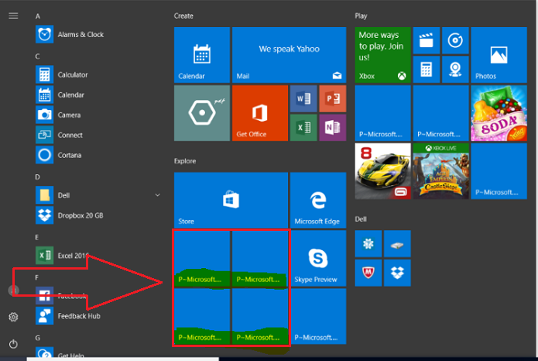Launch Calculator from the app list
This screenshot has height=361, width=538.
pos(62,74)
